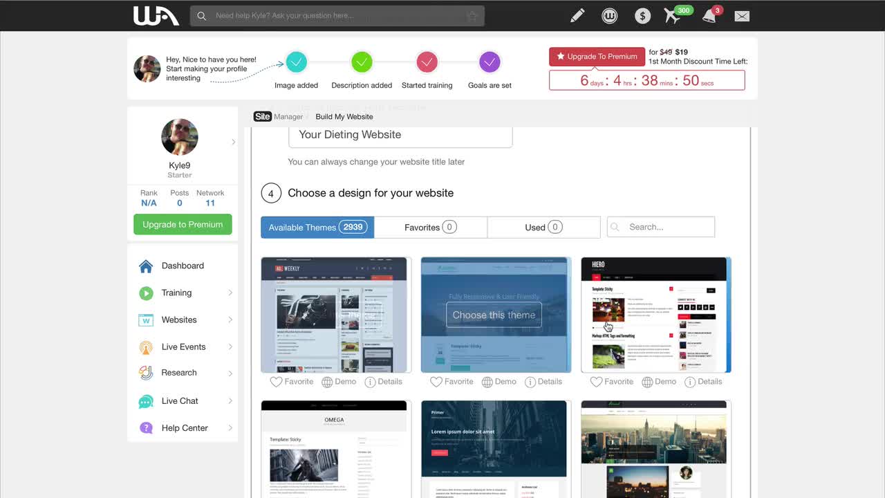Click the circled W icon in header
The width and height of the screenshot is (885, 498).
pyautogui.click(x=609, y=15)
